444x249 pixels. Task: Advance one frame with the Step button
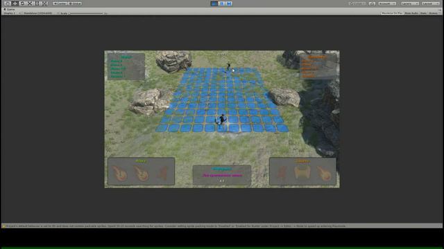[229, 3]
